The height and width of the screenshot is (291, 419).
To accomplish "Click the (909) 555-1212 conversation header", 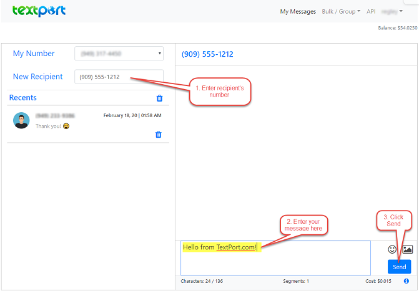I will pos(207,54).
